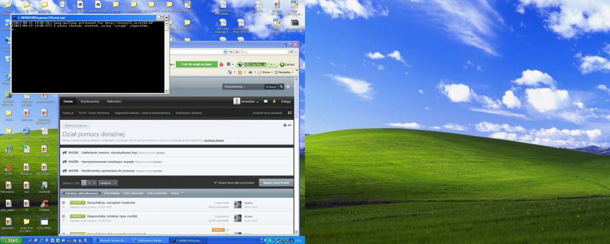
Task: Click the browser Refresh icon
Action: 231,51
